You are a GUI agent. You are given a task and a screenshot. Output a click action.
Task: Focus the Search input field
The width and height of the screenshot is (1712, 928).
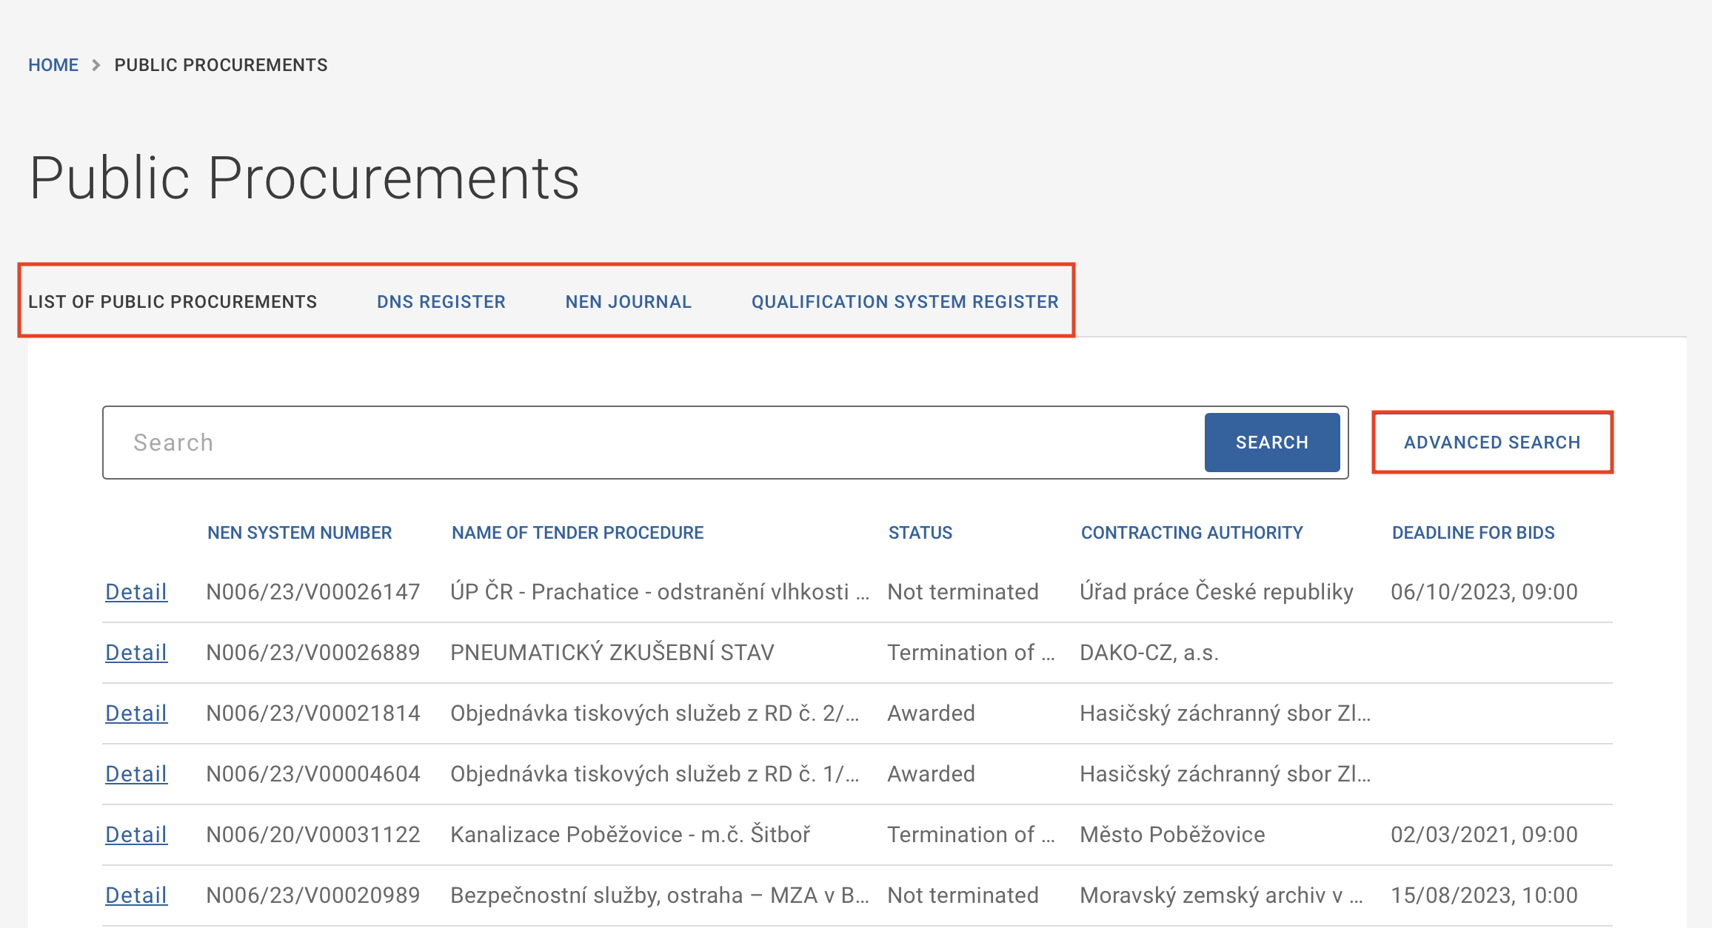tap(652, 443)
